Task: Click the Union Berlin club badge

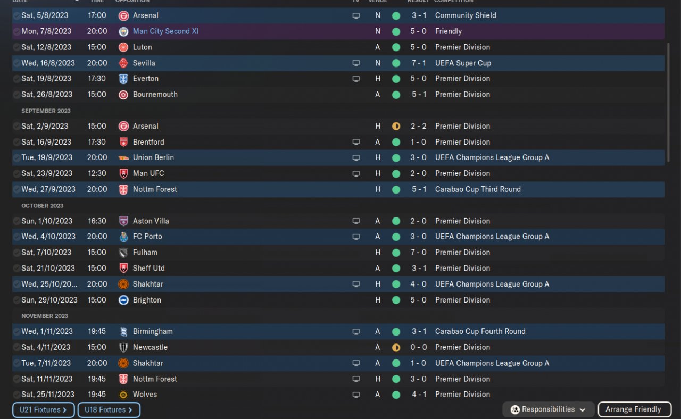Action: [123, 158]
